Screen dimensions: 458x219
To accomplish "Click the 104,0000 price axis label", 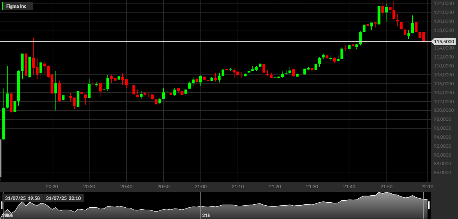I will (x=444, y=93).
